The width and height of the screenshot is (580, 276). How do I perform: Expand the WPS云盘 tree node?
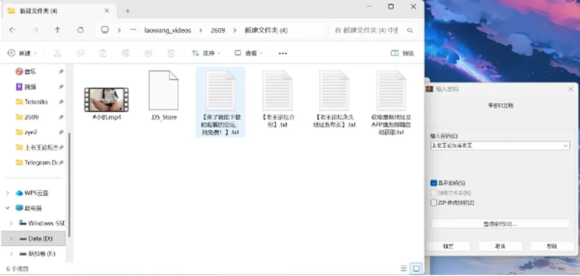pyautogui.click(x=8, y=193)
